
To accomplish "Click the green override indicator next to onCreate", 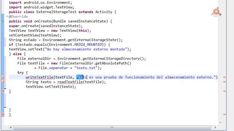I will pos(3,21).
